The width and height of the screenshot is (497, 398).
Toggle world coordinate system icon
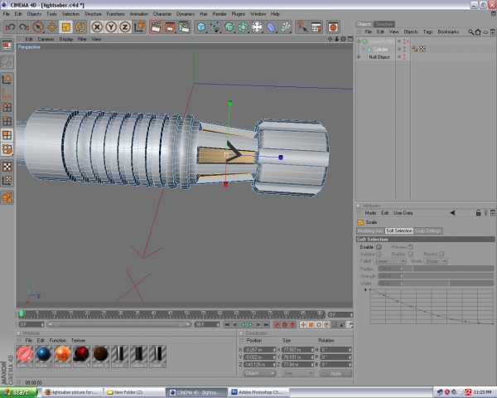139,27
